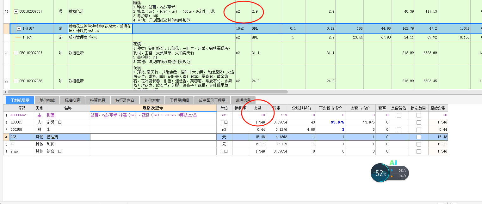
Task: Click the 不含税市场价 column header
Action: point(330,108)
